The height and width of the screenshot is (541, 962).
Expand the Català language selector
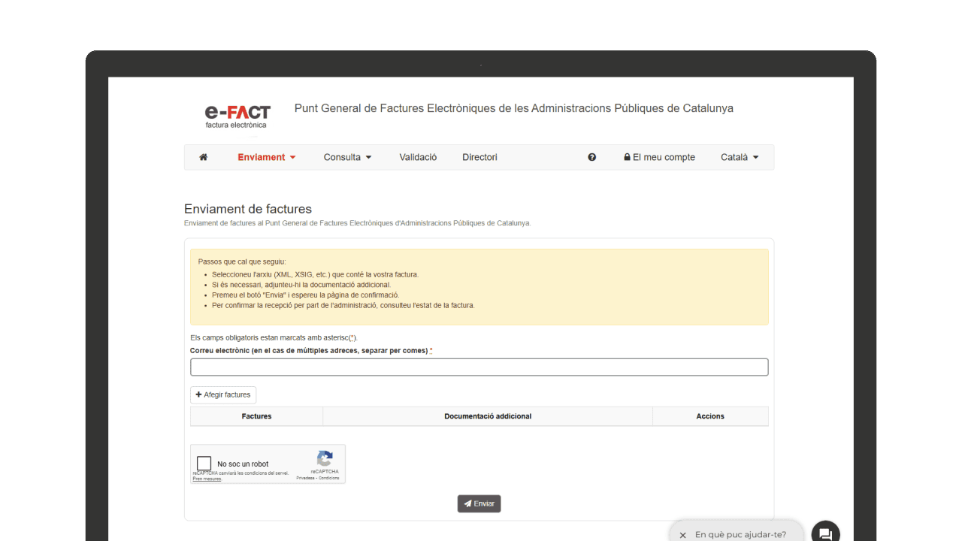click(739, 157)
